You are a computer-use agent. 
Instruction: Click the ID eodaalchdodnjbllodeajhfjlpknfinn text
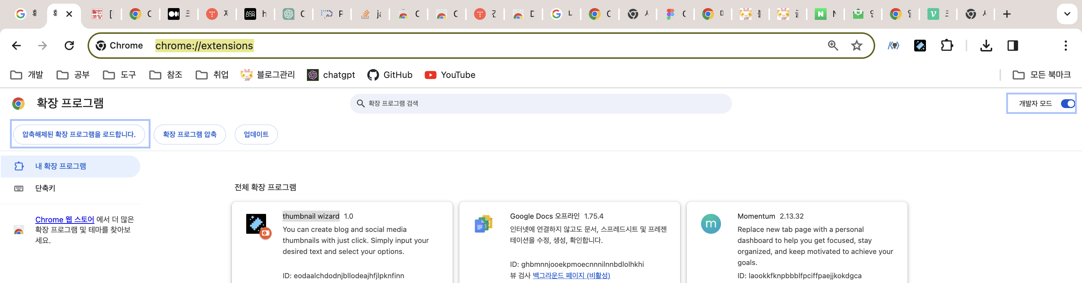[343, 276]
